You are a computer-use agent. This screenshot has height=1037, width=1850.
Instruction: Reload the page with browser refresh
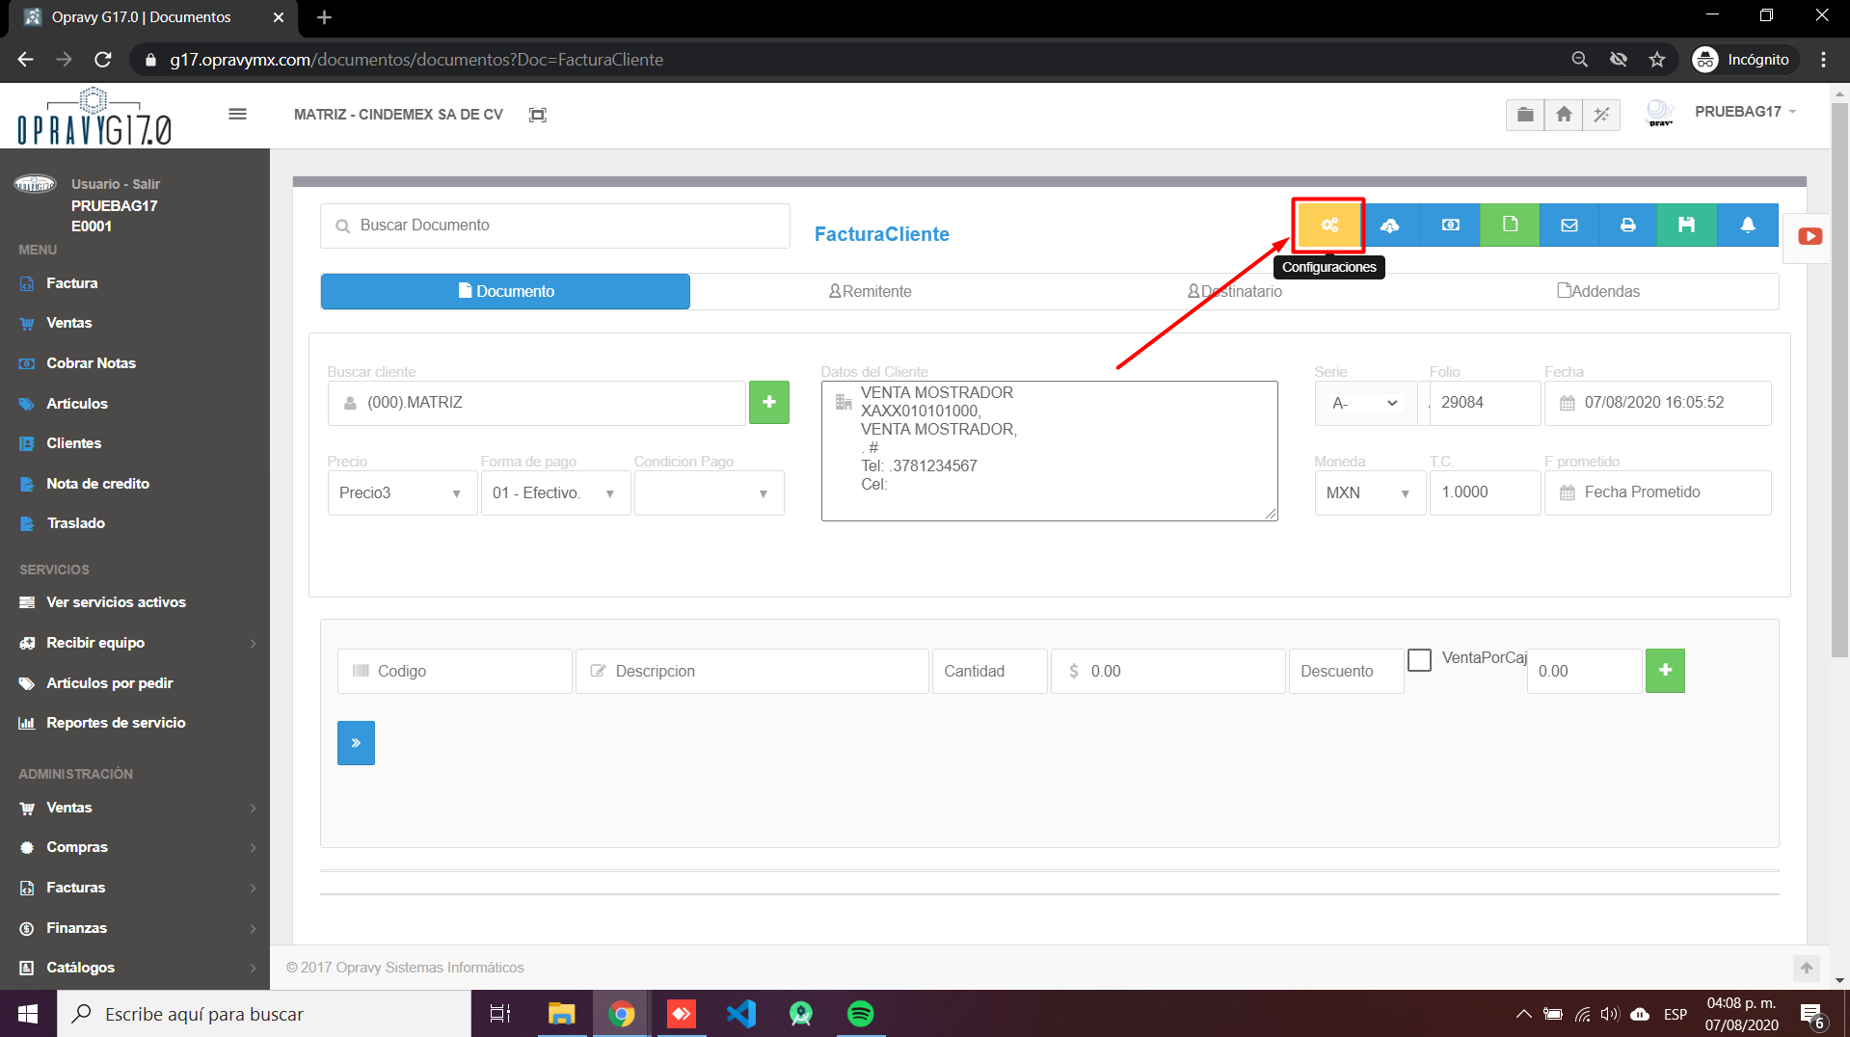click(103, 60)
